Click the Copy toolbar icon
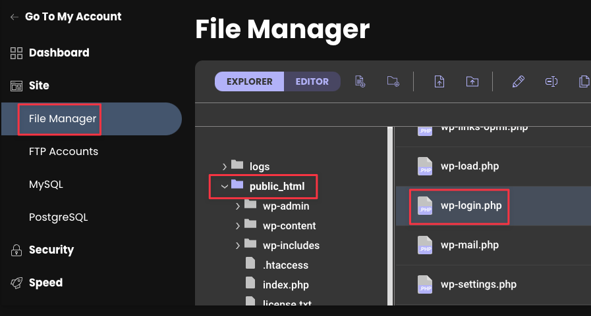Image resolution: width=591 pixels, height=316 pixels. [584, 81]
